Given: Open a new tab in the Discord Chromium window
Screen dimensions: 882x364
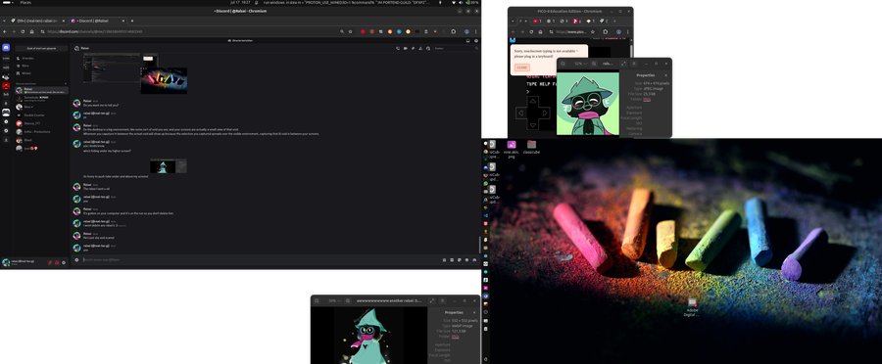Looking at the screenshot, I should coord(132,21).
